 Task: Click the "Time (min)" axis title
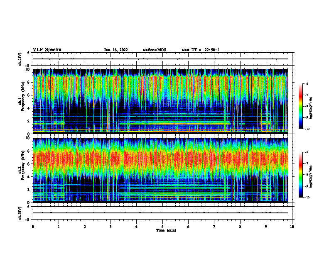click(x=166, y=230)
